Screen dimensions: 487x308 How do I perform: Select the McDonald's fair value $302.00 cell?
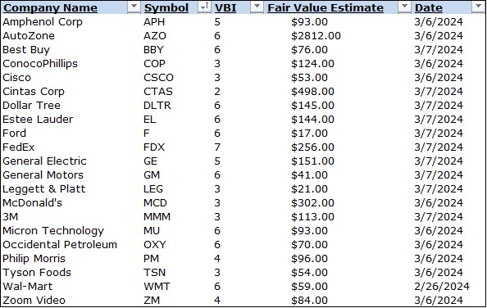click(312, 203)
